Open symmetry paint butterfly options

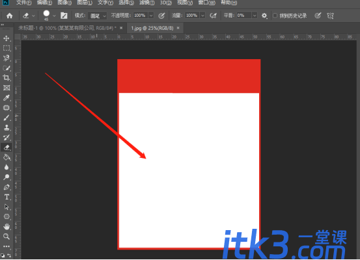[331, 16]
